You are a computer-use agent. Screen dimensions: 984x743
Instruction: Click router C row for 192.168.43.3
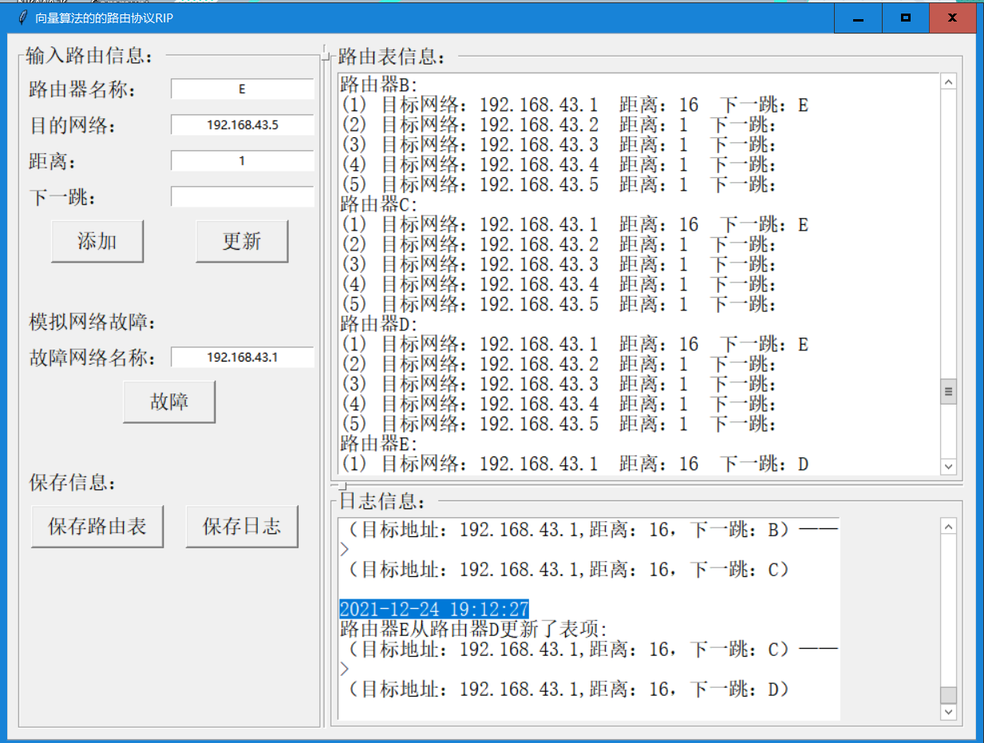(x=559, y=264)
